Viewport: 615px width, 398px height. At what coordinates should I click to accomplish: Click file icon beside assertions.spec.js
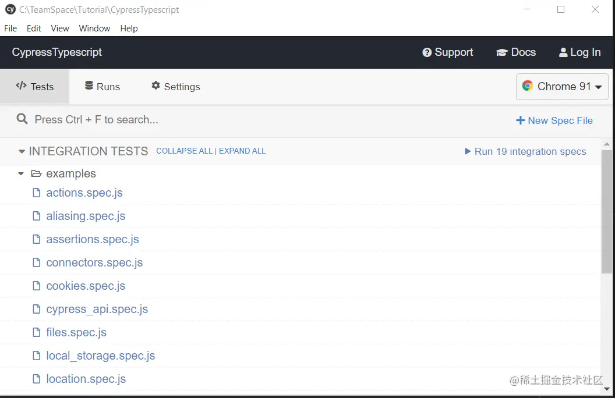coord(36,239)
